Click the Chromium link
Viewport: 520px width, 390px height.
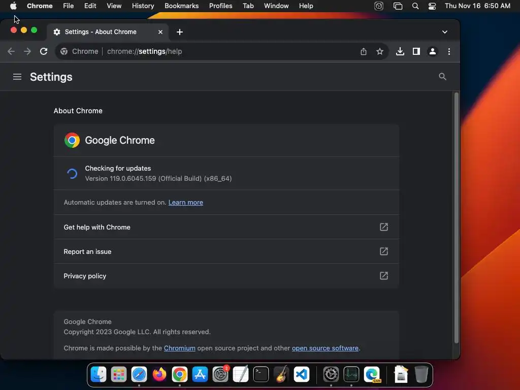point(179,348)
